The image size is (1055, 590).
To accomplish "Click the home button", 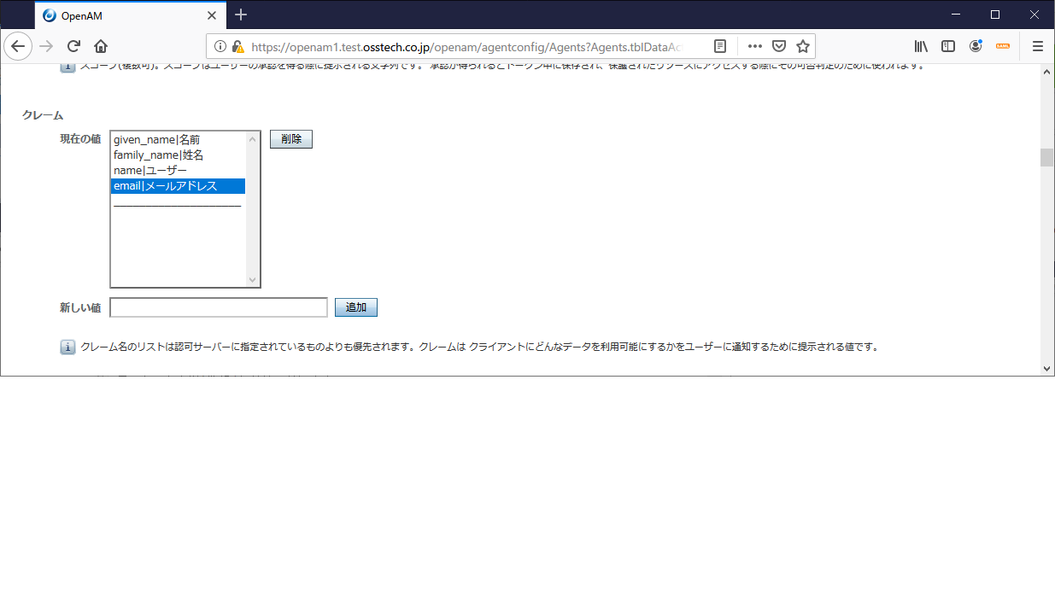I will 100,46.
